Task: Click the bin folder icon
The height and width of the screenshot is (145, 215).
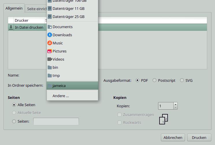Action: [50, 67]
